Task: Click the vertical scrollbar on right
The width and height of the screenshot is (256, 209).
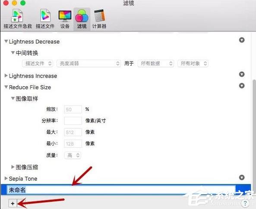Action: tap(254, 135)
